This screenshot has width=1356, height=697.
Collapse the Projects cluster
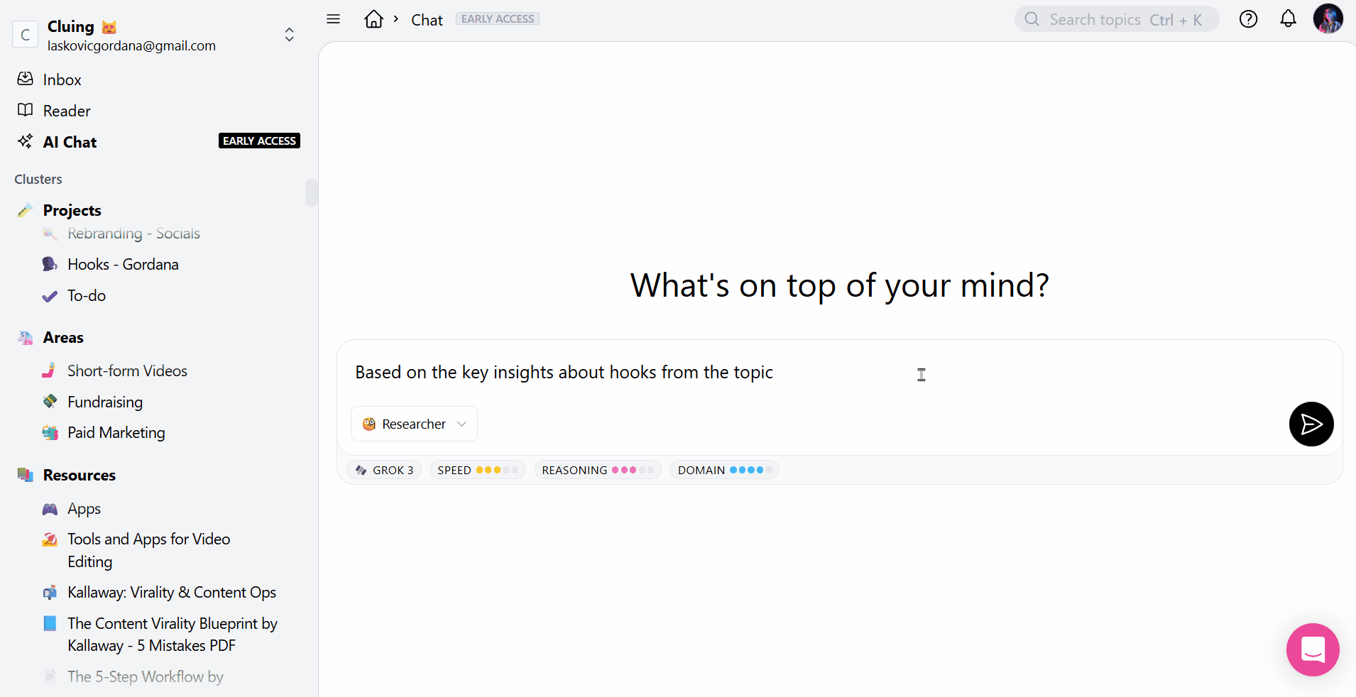[x=72, y=210]
